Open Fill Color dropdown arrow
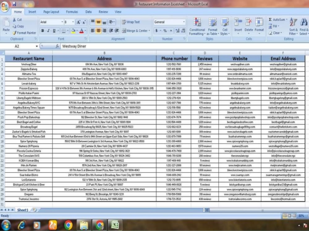The image size is (309, 231). pos(77,30)
